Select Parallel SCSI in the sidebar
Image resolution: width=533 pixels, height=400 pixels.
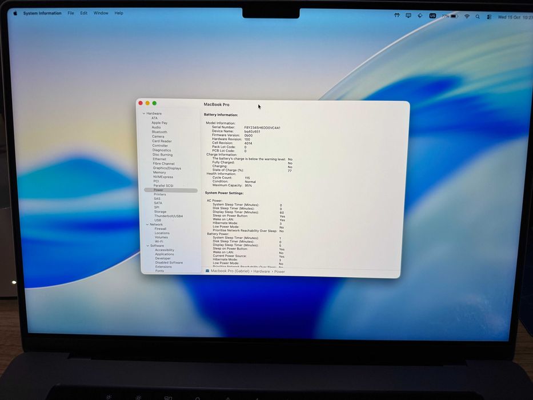163,186
